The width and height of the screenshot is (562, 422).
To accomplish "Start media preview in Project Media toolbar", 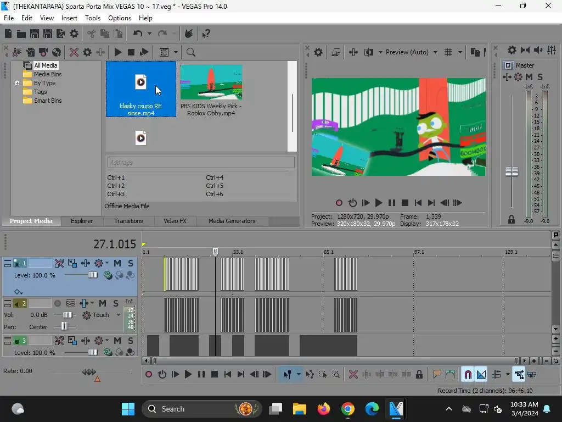I will 117,52.
